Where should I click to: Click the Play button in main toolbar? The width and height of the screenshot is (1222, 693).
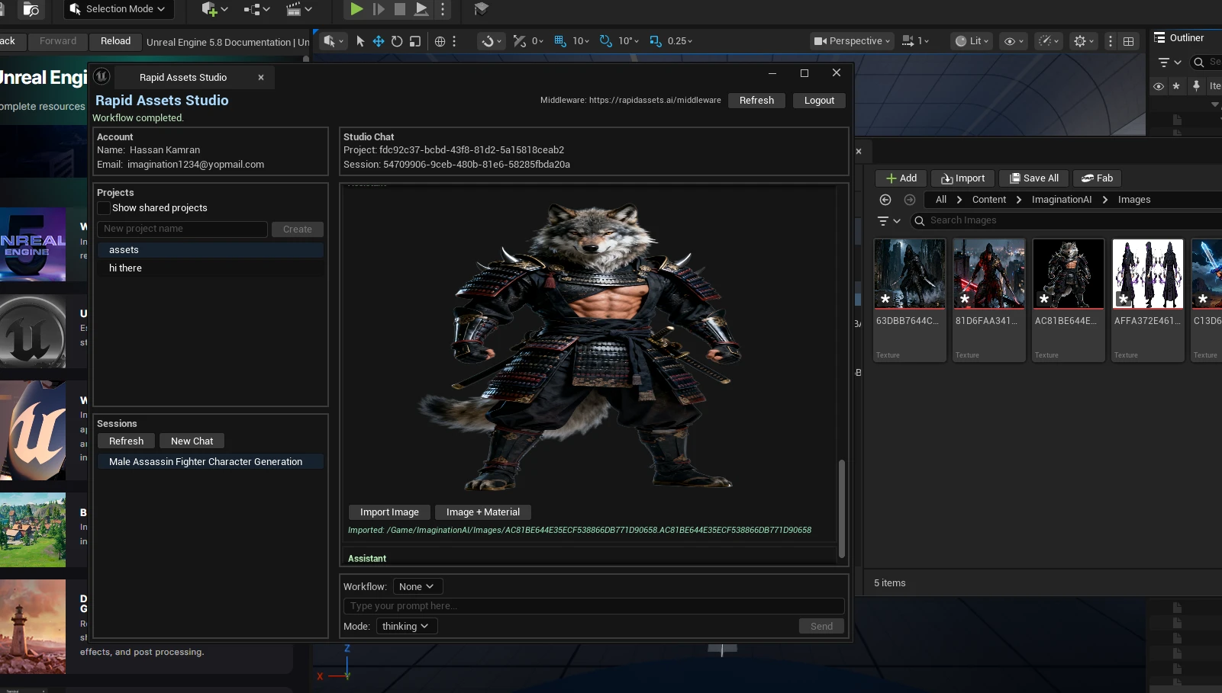356,9
